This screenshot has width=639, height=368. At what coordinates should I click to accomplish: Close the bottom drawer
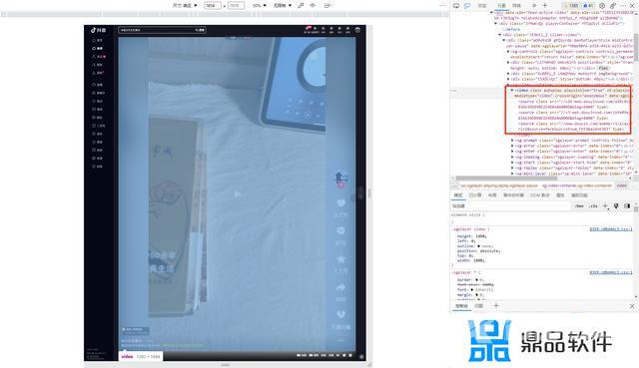pyautogui.click(x=632, y=306)
